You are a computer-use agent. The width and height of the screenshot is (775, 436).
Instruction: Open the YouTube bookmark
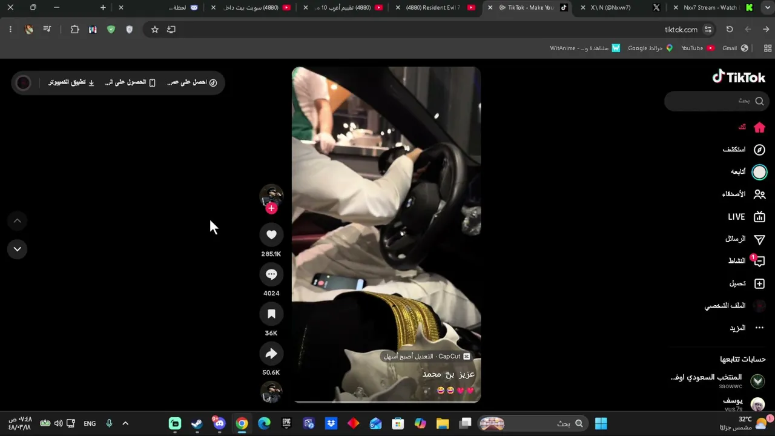click(x=698, y=48)
